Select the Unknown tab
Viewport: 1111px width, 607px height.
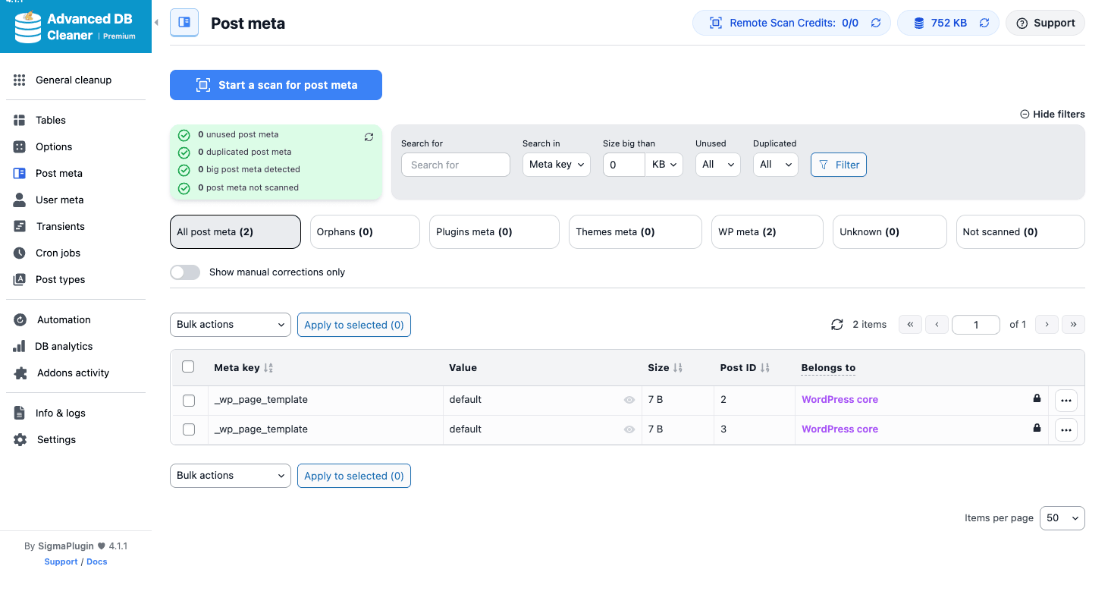[890, 232]
